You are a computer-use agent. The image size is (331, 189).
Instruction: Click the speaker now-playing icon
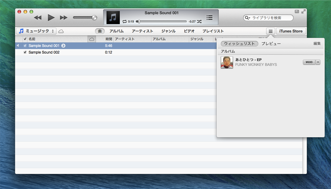[18, 46]
